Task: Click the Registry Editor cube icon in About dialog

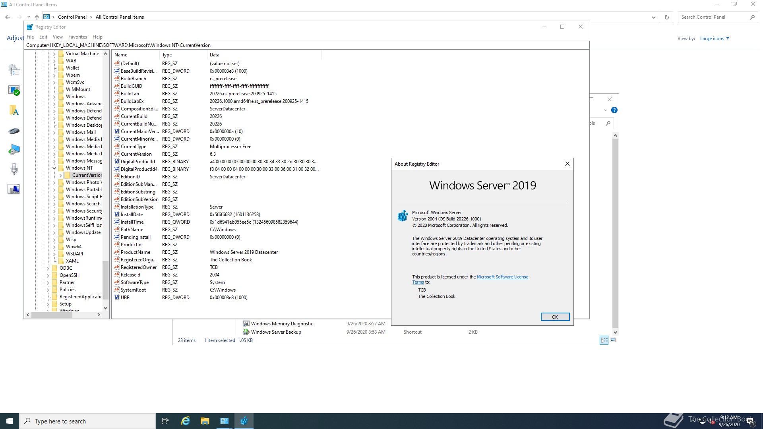Action: pyautogui.click(x=403, y=216)
